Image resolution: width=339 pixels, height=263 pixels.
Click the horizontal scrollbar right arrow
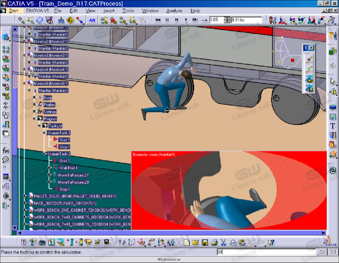(323, 233)
